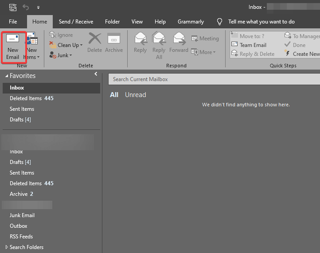Filter to Unread messages
320x253 pixels.
coord(136,95)
